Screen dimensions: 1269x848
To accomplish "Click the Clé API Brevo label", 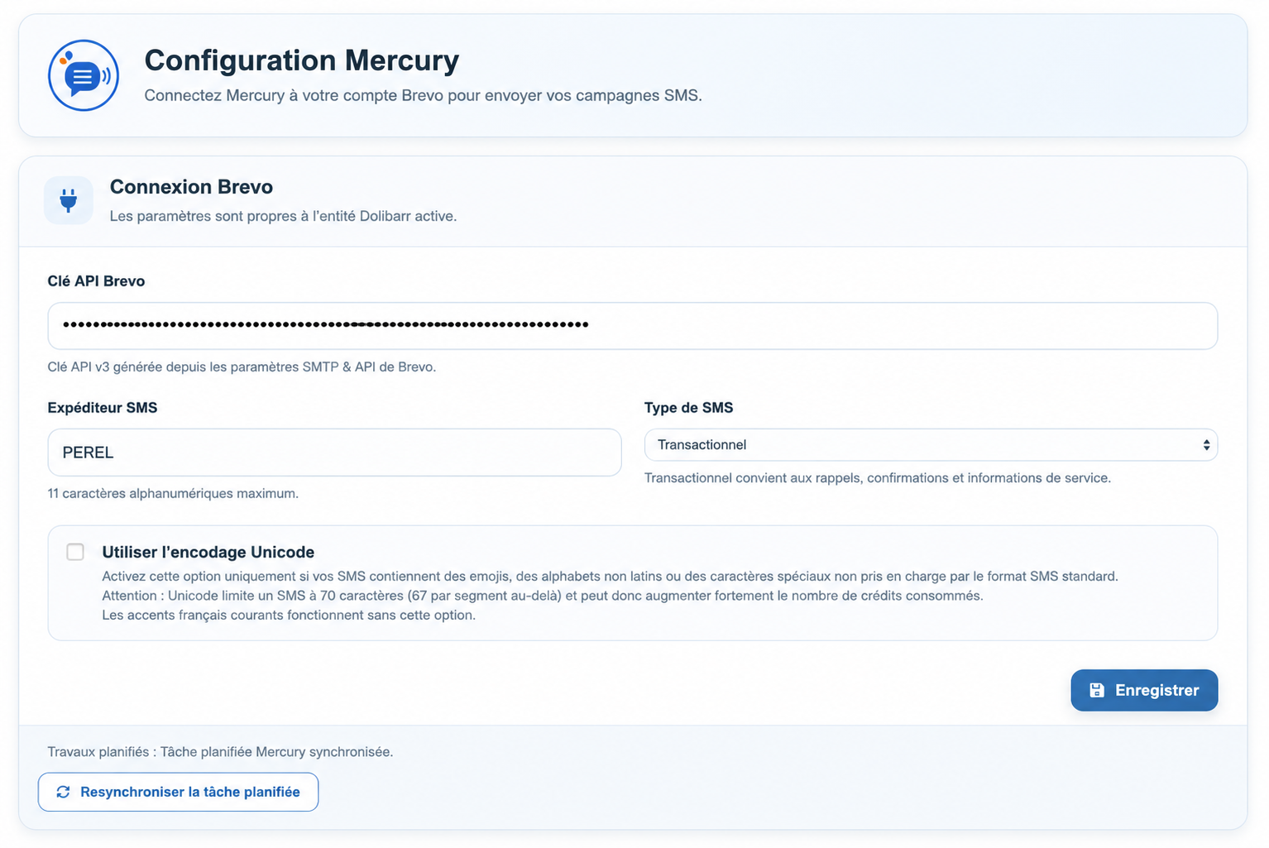I will (96, 281).
